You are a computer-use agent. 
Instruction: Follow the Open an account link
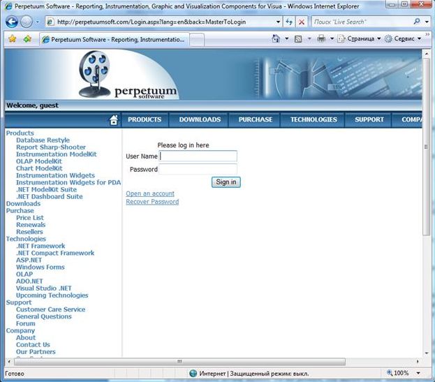pyautogui.click(x=150, y=193)
